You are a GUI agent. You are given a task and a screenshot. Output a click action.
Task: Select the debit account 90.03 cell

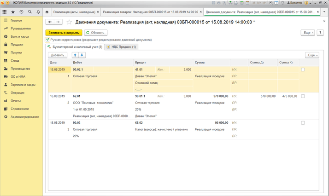[x=76, y=123]
